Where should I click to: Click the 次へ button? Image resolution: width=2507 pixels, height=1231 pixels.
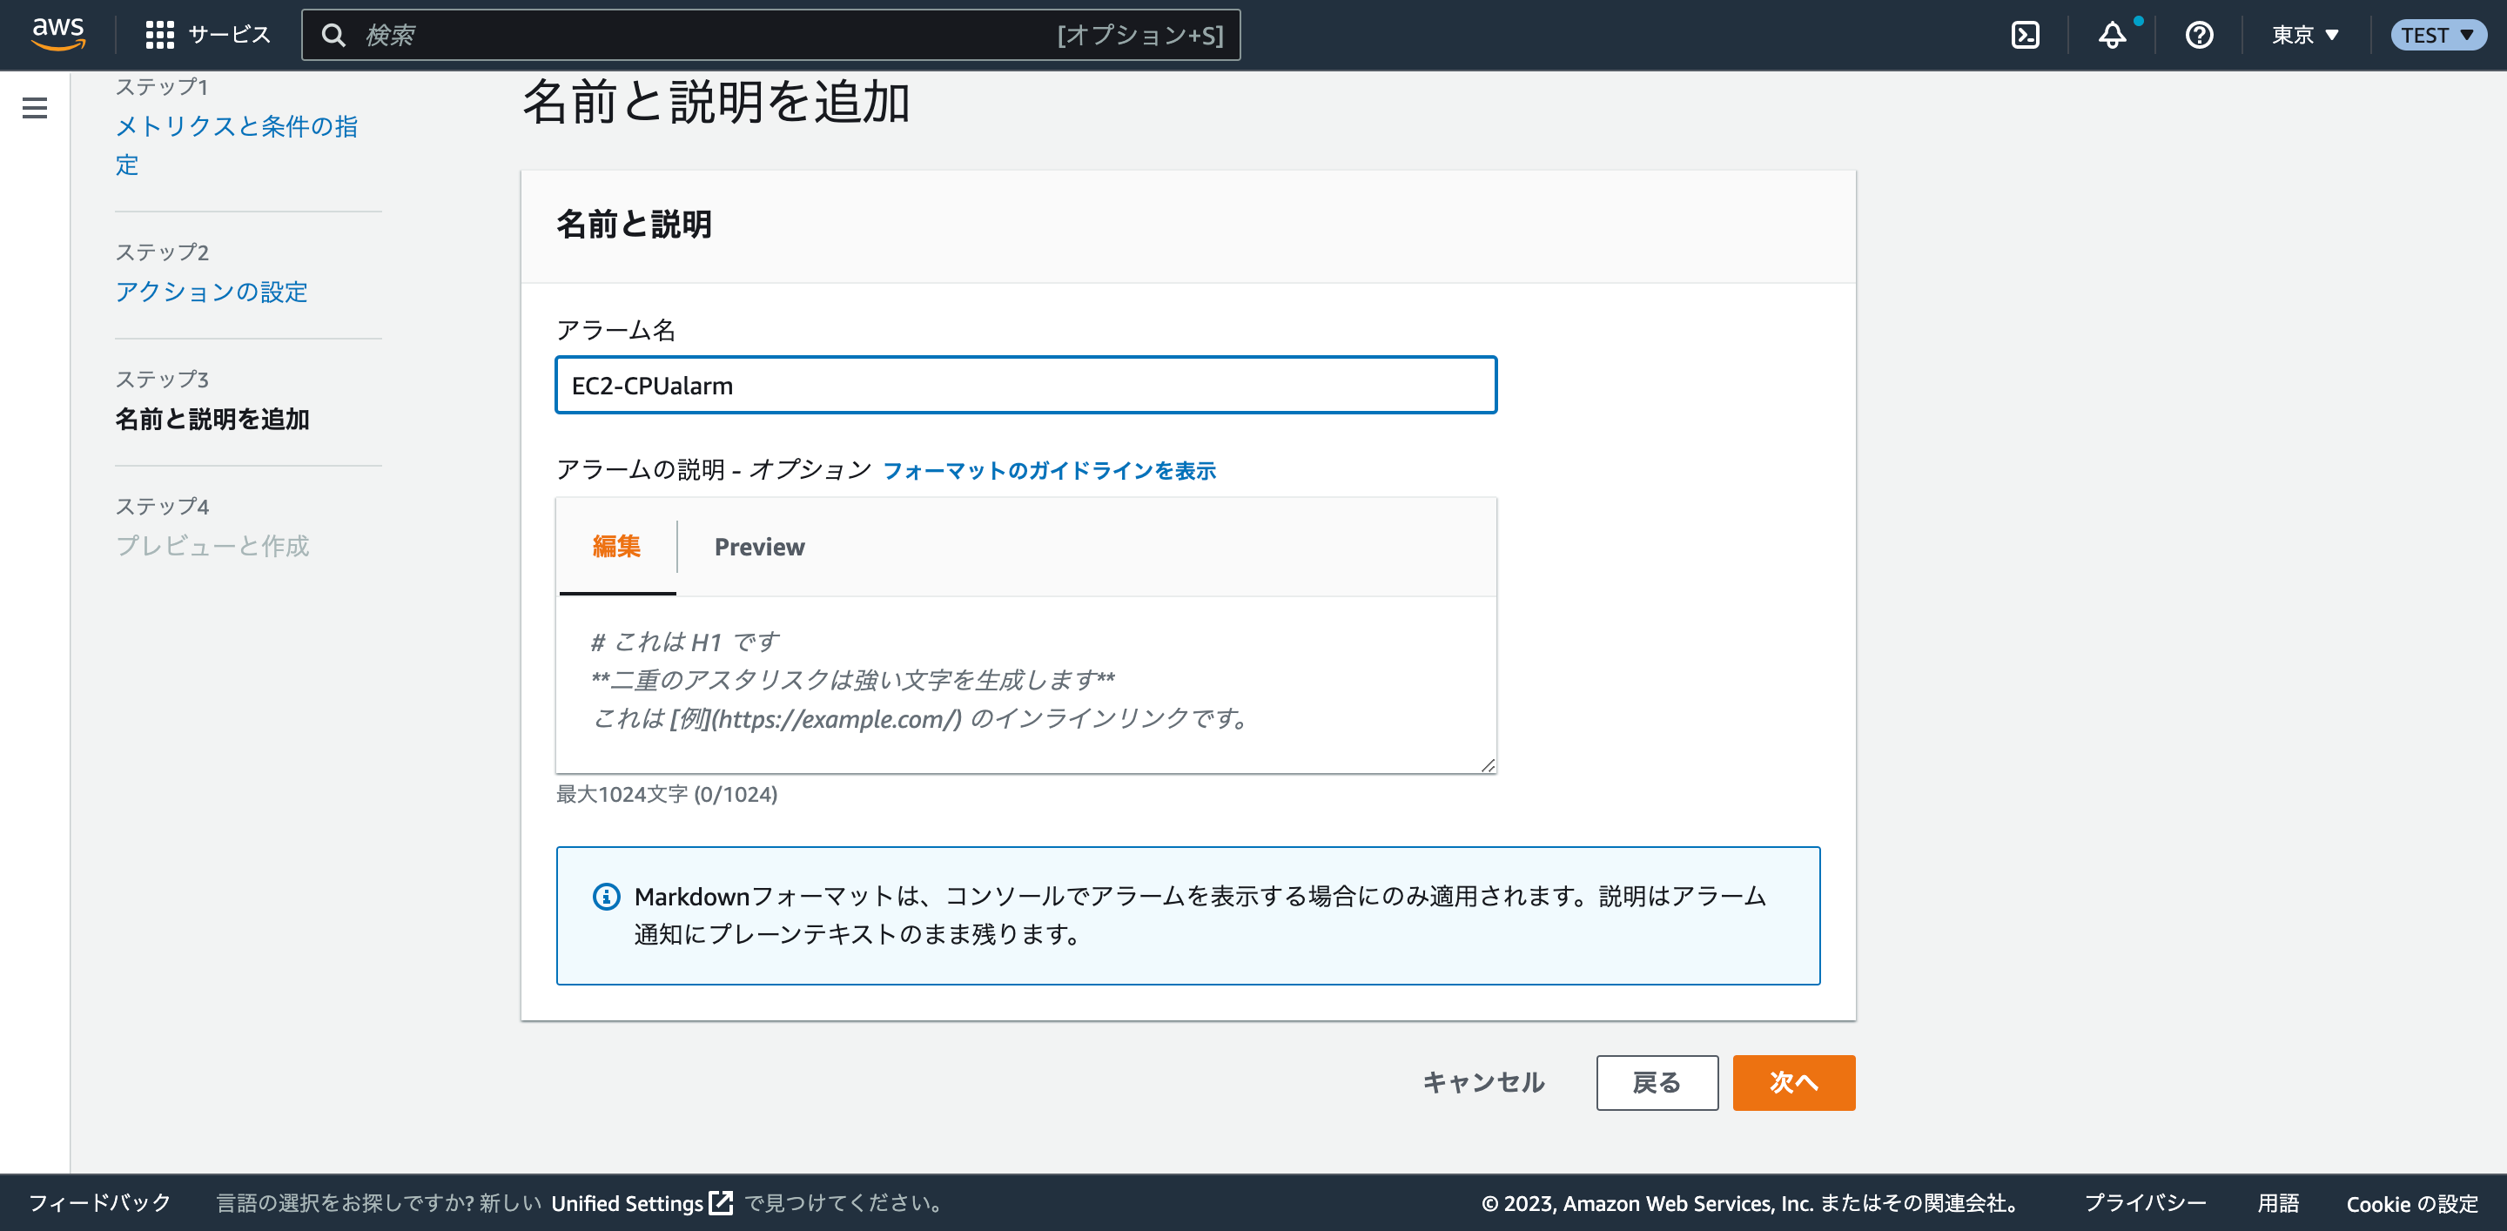tap(1793, 1082)
